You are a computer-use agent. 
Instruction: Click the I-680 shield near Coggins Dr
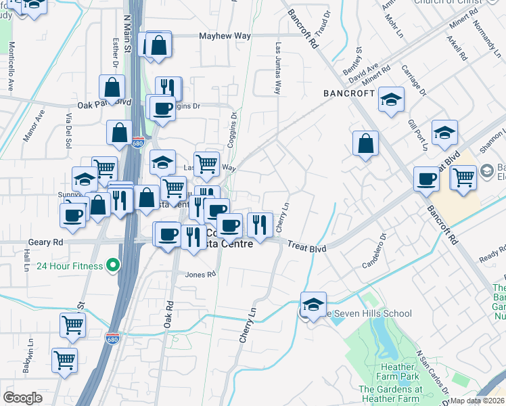coord(138,142)
